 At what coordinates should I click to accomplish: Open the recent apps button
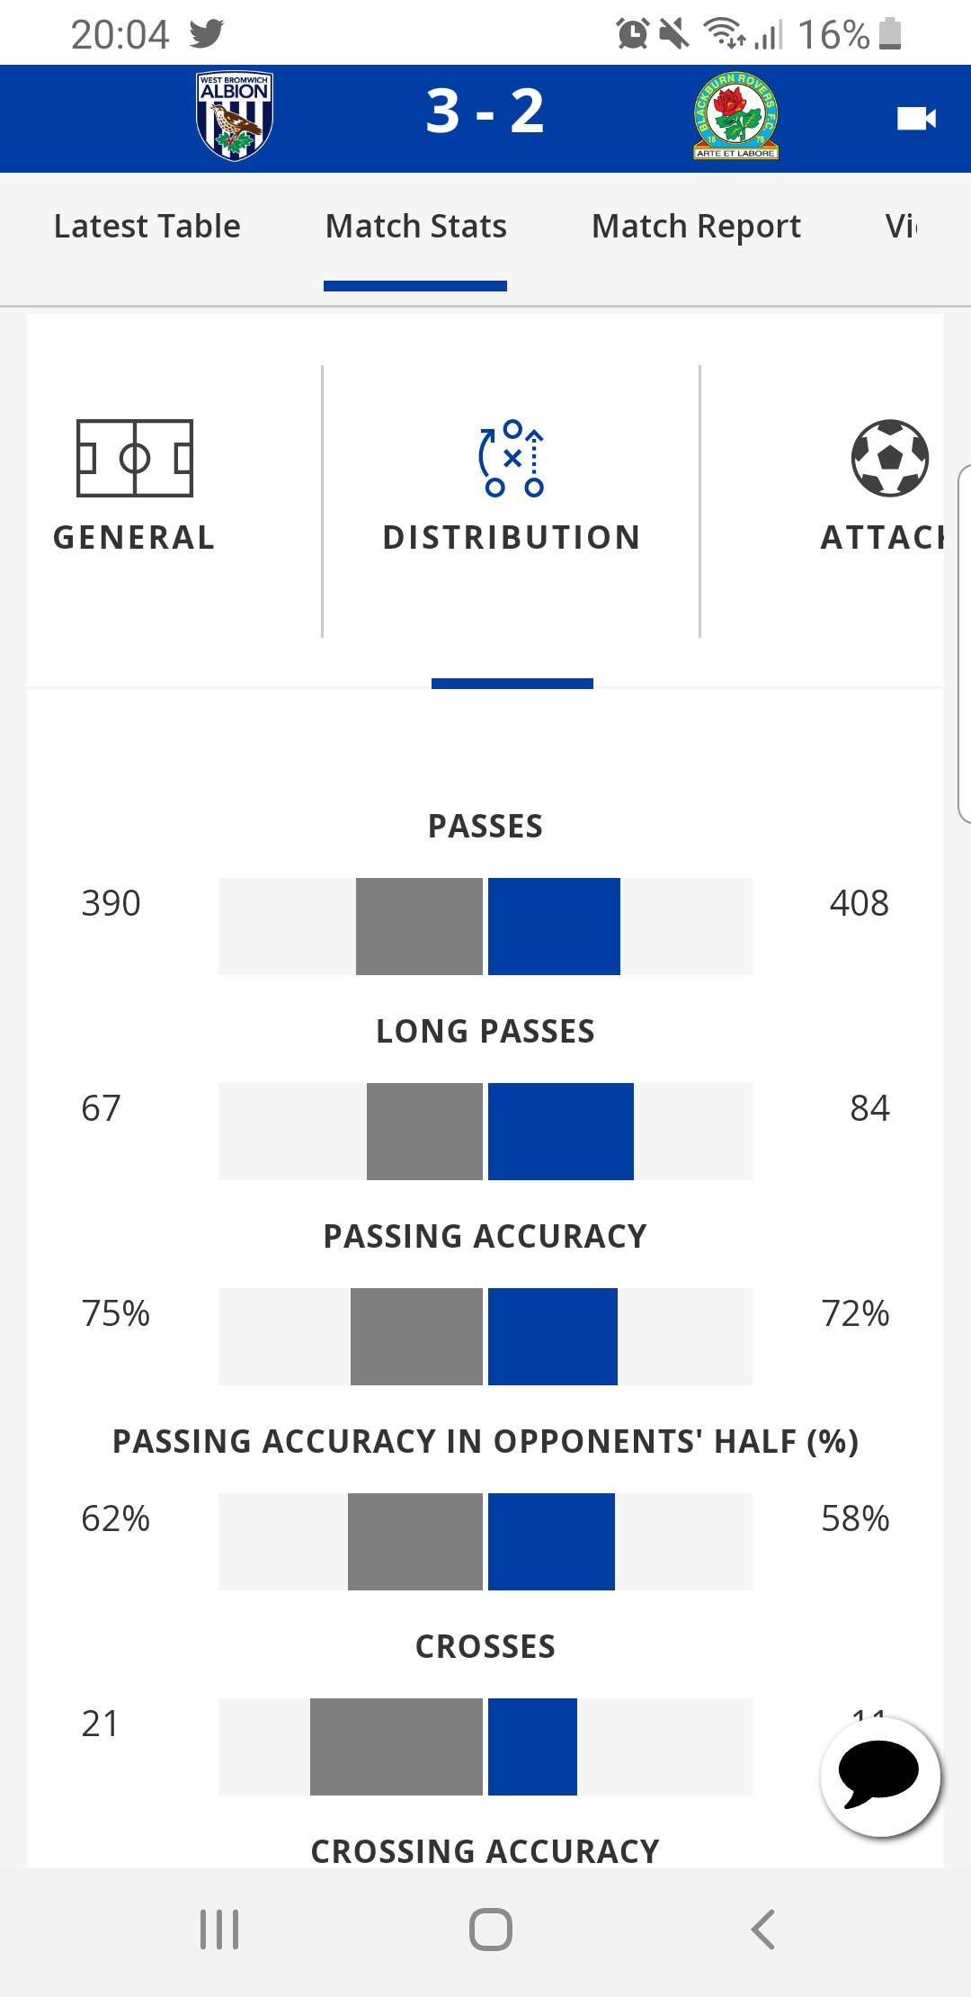pyautogui.click(x=219, y=1930)
